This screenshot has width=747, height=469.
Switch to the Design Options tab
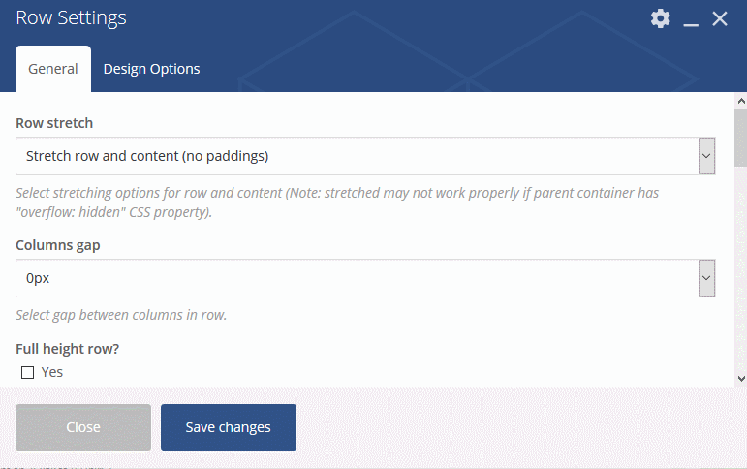click(x=151, y=69)
